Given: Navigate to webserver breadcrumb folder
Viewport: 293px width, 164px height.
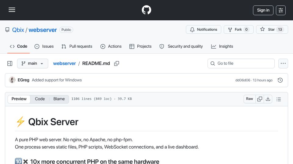Looking at the screenshot, I should tap(64, 63).
